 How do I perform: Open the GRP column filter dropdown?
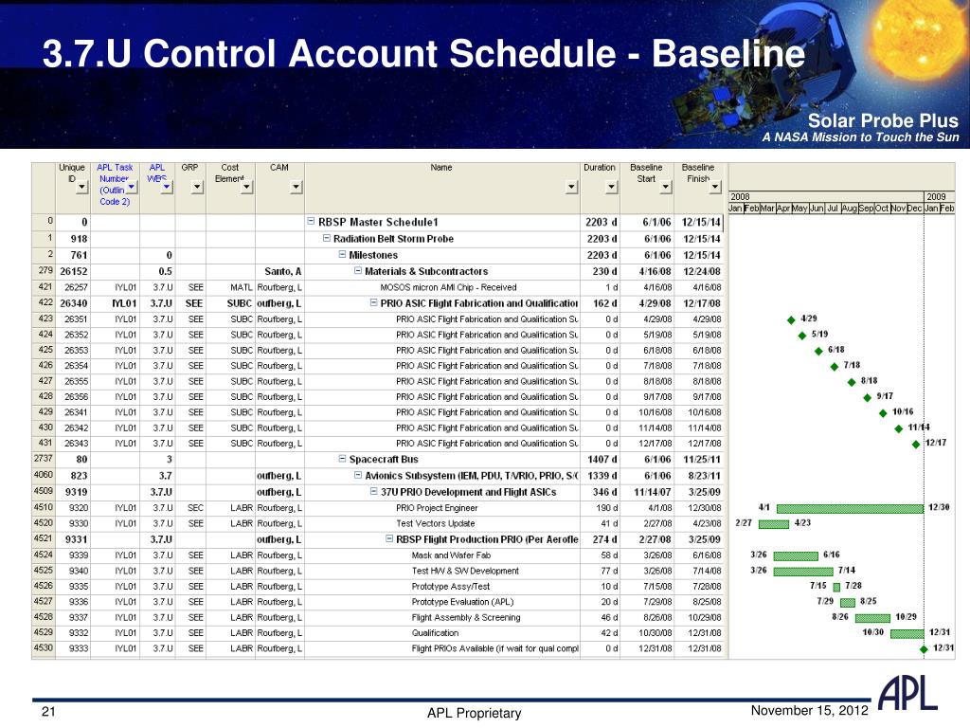coord(197,187)
